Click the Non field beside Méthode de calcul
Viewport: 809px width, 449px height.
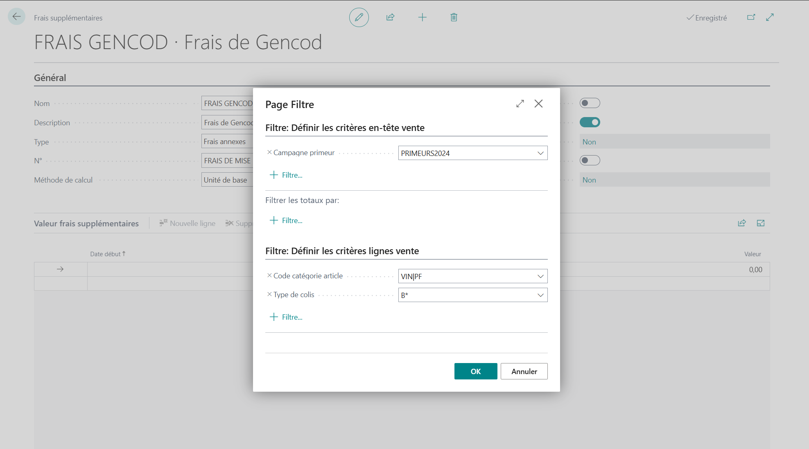coord(675,180)
